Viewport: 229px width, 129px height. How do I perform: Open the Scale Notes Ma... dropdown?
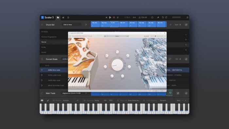click(134, 101)
